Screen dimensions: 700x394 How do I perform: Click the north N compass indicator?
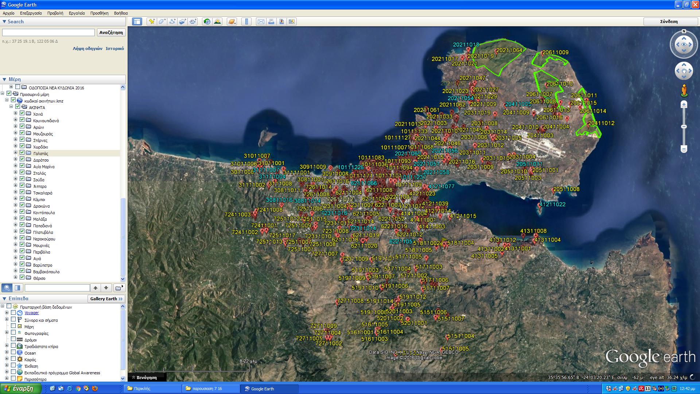tap(684, 31)
